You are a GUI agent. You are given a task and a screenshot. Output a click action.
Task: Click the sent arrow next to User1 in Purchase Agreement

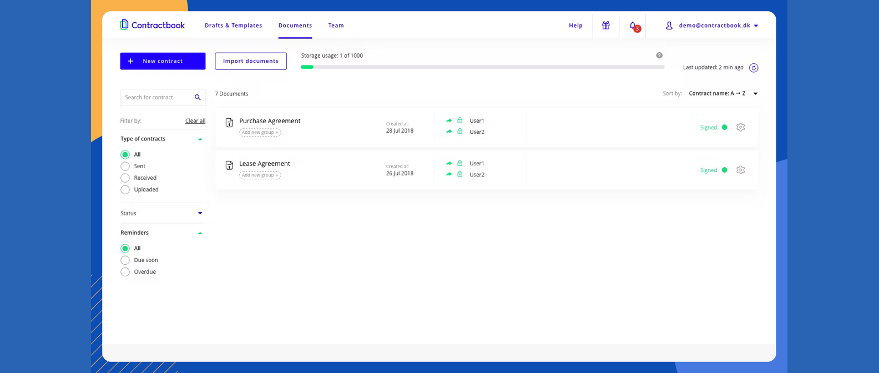449,120
